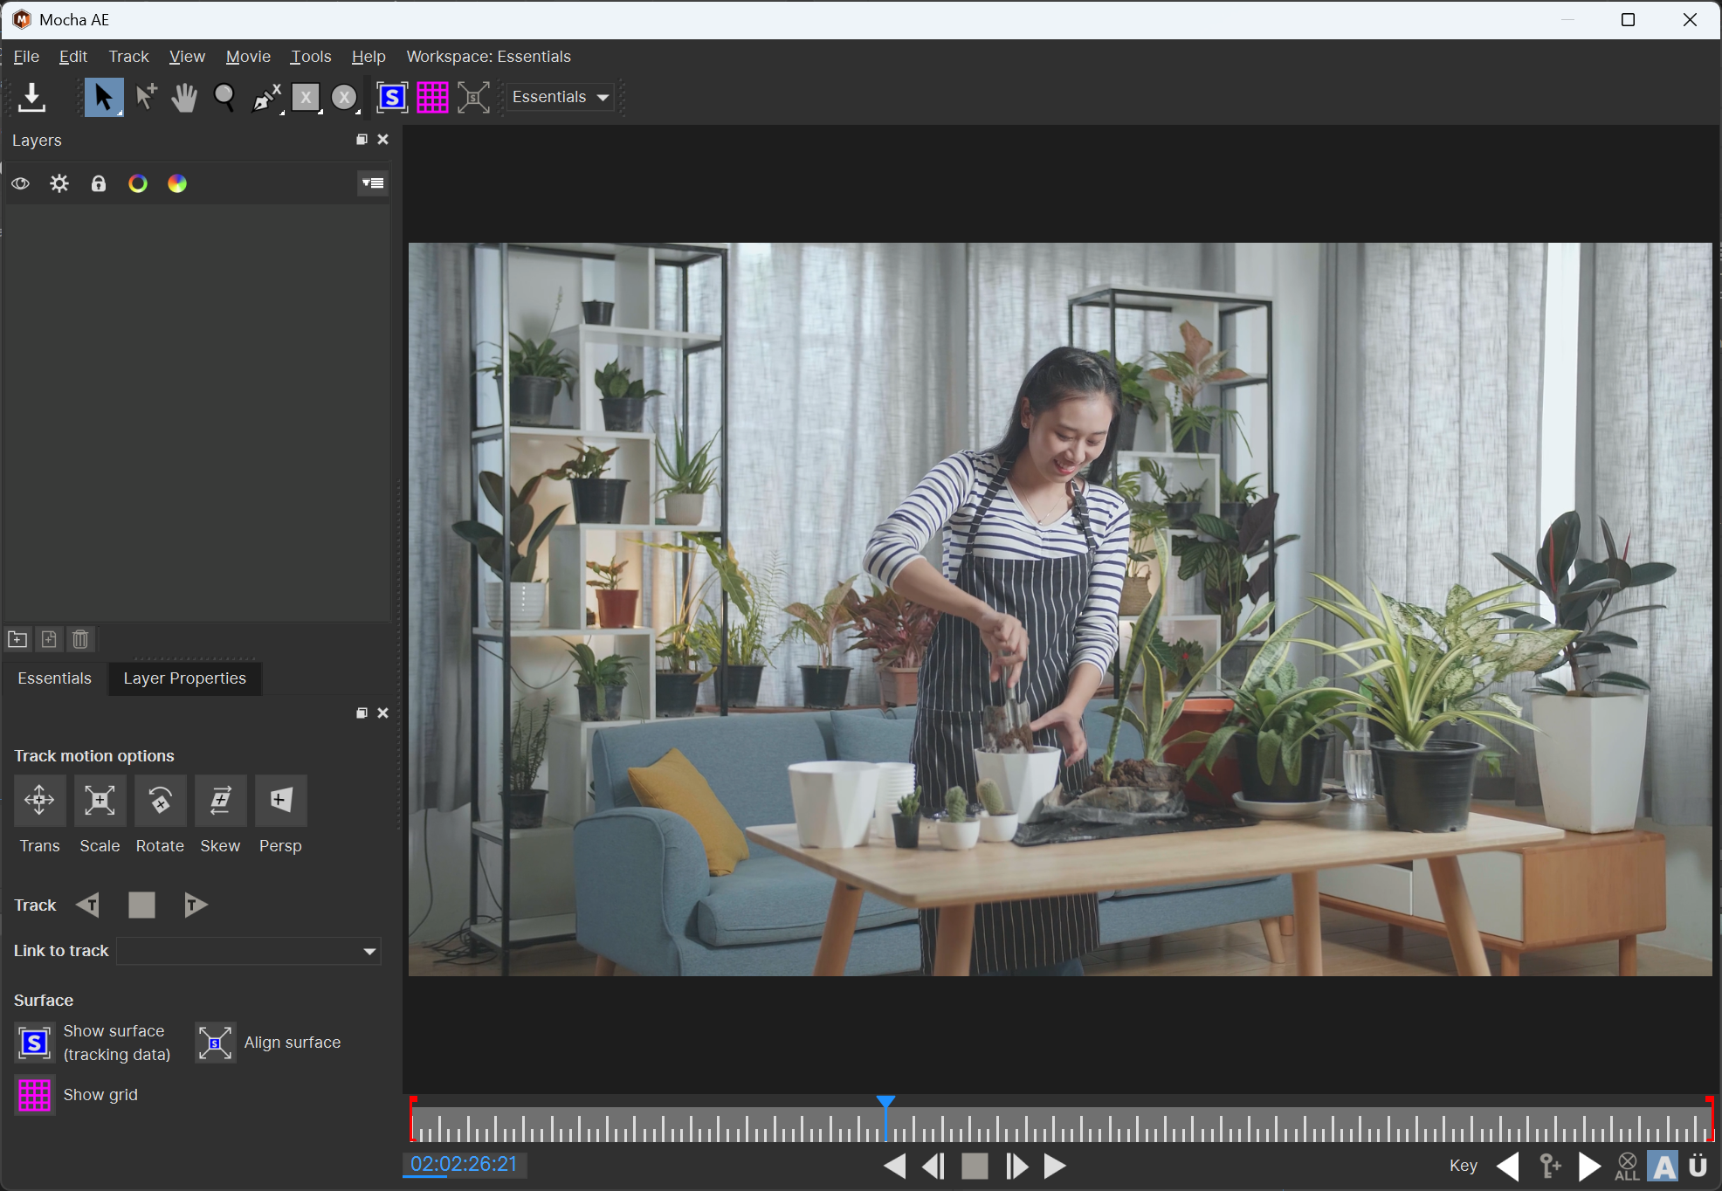The height and width of the screenshot is (1191, 1722).
Task: Toggle Show grid in Surface section
Action: click(x=35, y=1095)
